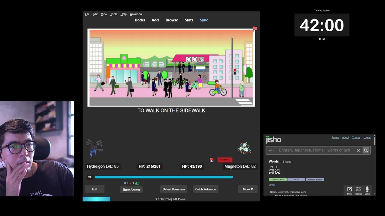The width and height of the screenshot is (385, 216).
Task: Click the jisho logo
Action: (273, 139)
